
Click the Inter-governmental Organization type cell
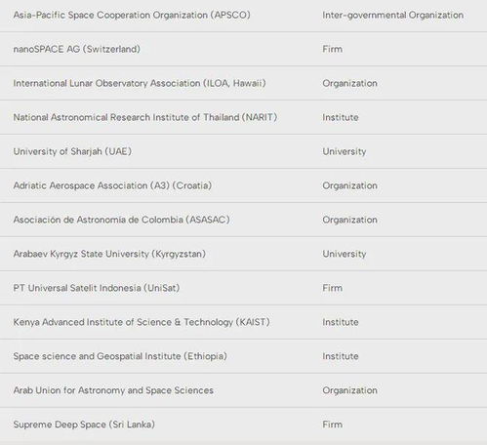pyautogui.click(x=393, y=15)
